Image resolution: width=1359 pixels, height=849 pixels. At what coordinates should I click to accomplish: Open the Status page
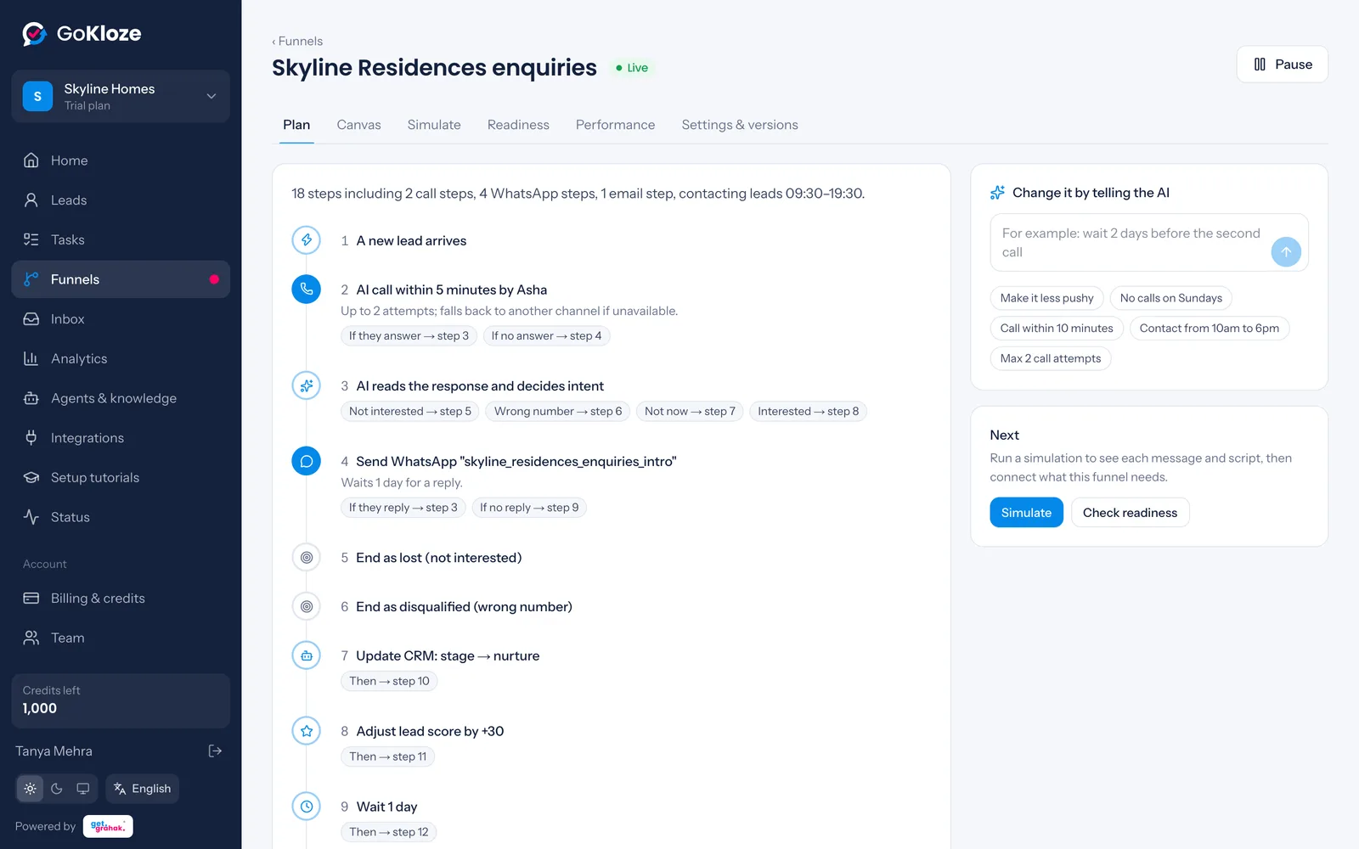pos(121,517)
